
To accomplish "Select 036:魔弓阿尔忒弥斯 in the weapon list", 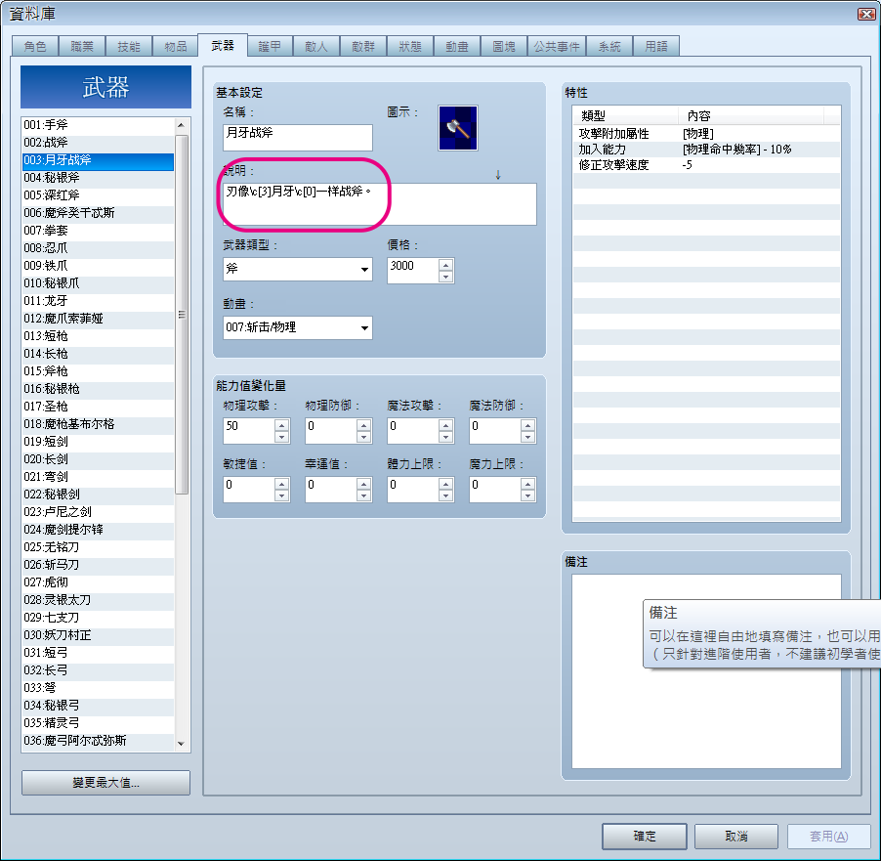I will [x=99, y=741].
